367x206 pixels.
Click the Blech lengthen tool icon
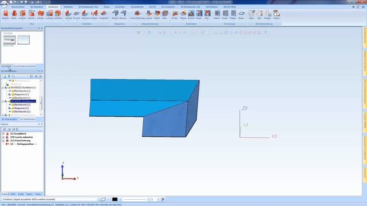coord(157,13)
